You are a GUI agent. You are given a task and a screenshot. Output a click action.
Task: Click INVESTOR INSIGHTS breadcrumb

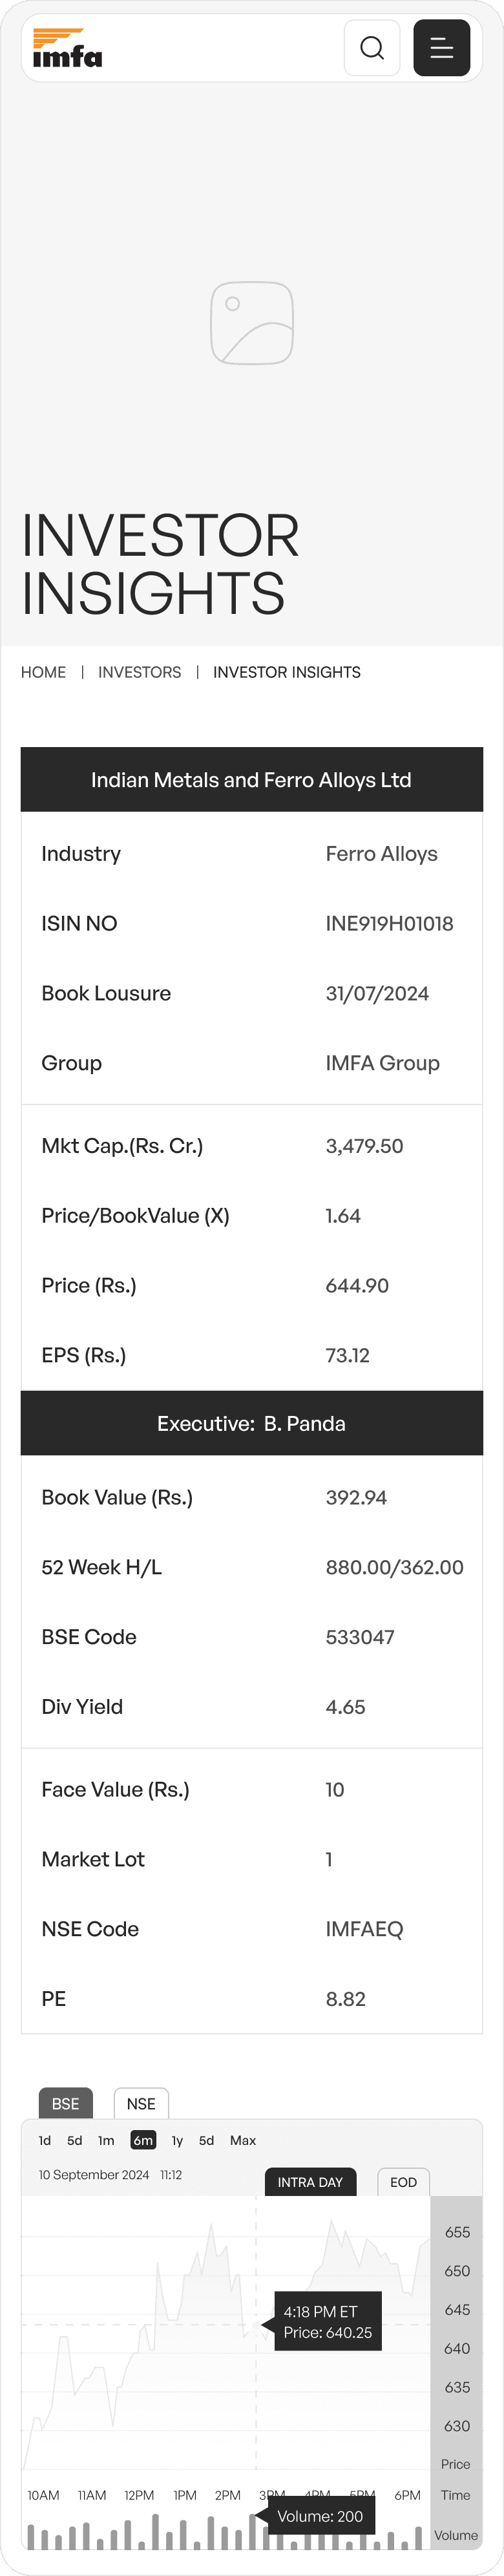pyautogui.click(x=286, y=672)
